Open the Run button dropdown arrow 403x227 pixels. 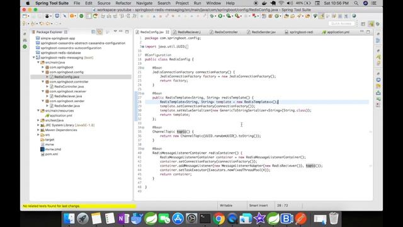tap(224, 16)
